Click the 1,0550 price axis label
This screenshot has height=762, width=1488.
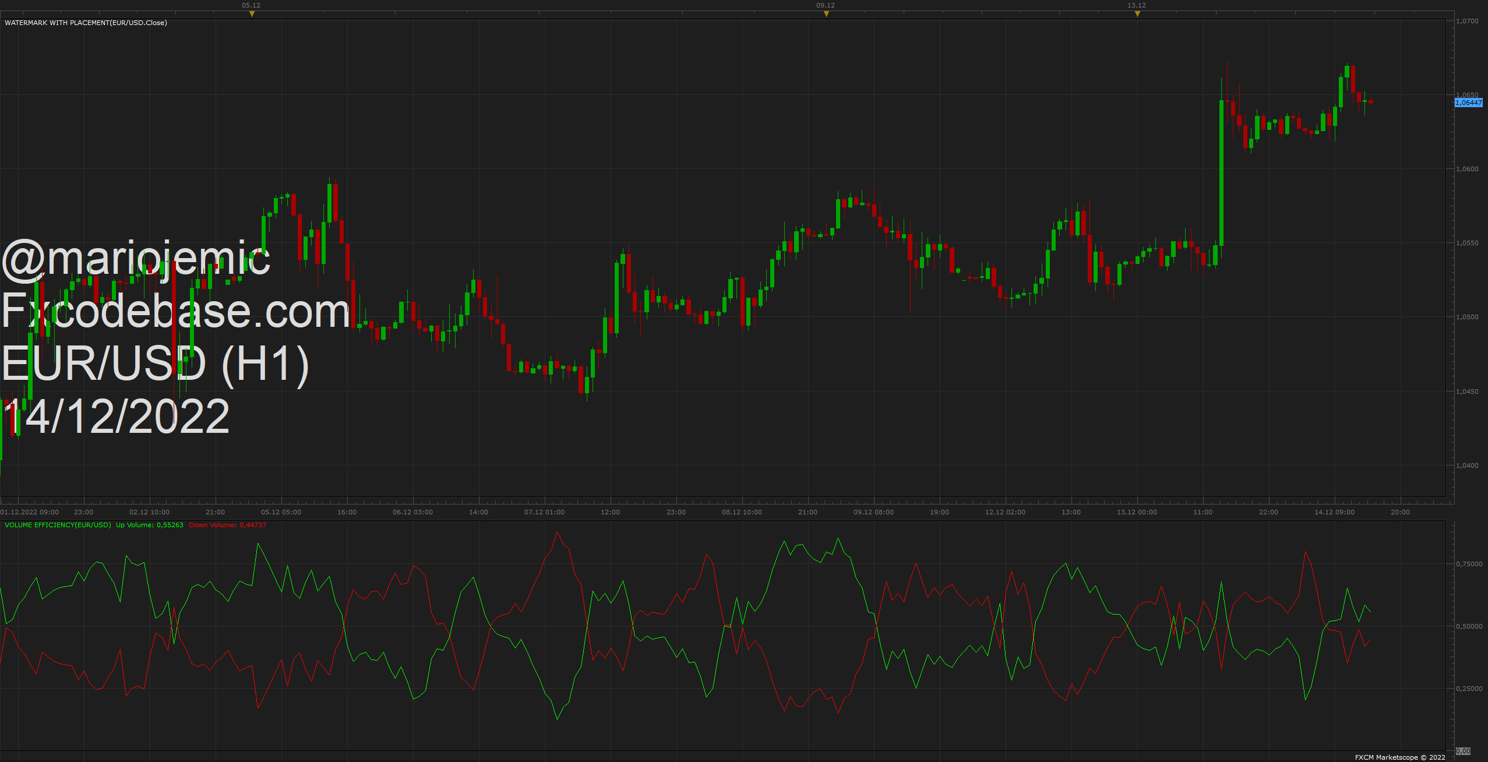[1467, 243]
